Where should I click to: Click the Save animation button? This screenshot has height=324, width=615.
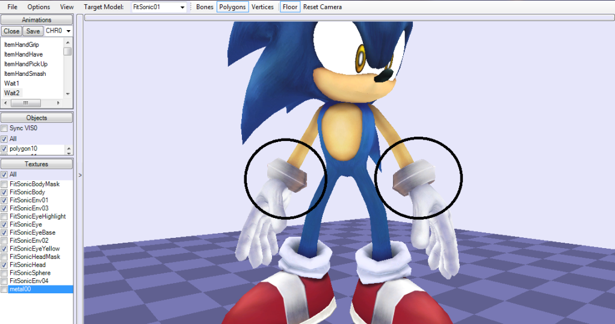tap(33, 31)
